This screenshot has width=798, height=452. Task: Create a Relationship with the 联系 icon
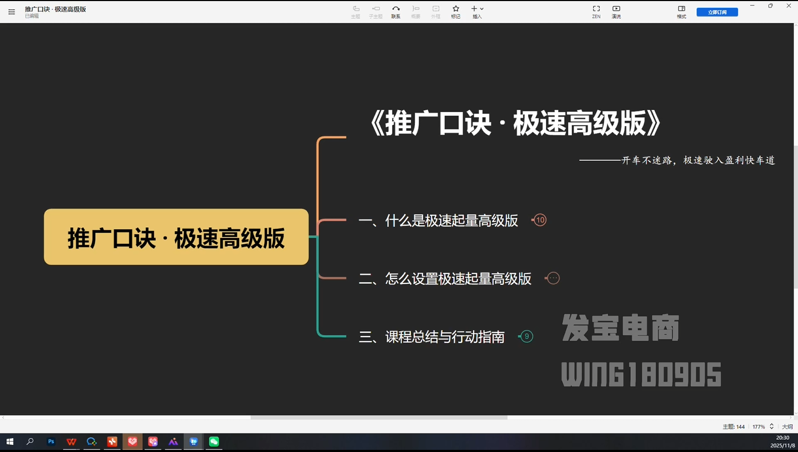click(395, 11)
